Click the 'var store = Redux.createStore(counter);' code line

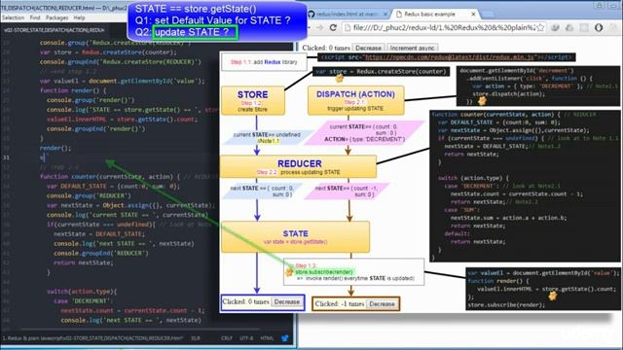point(108,52)
